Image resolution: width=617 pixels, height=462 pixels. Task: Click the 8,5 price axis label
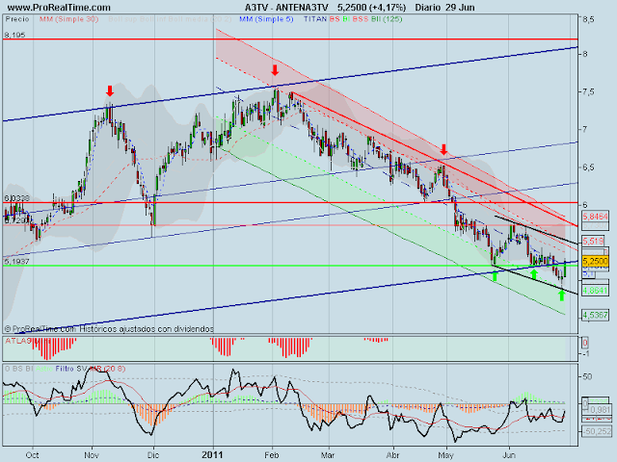point(589,19)
